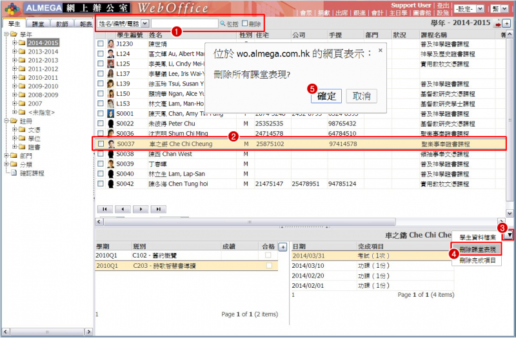
Task: Switch to the 教師 tab
Action: 62,24
